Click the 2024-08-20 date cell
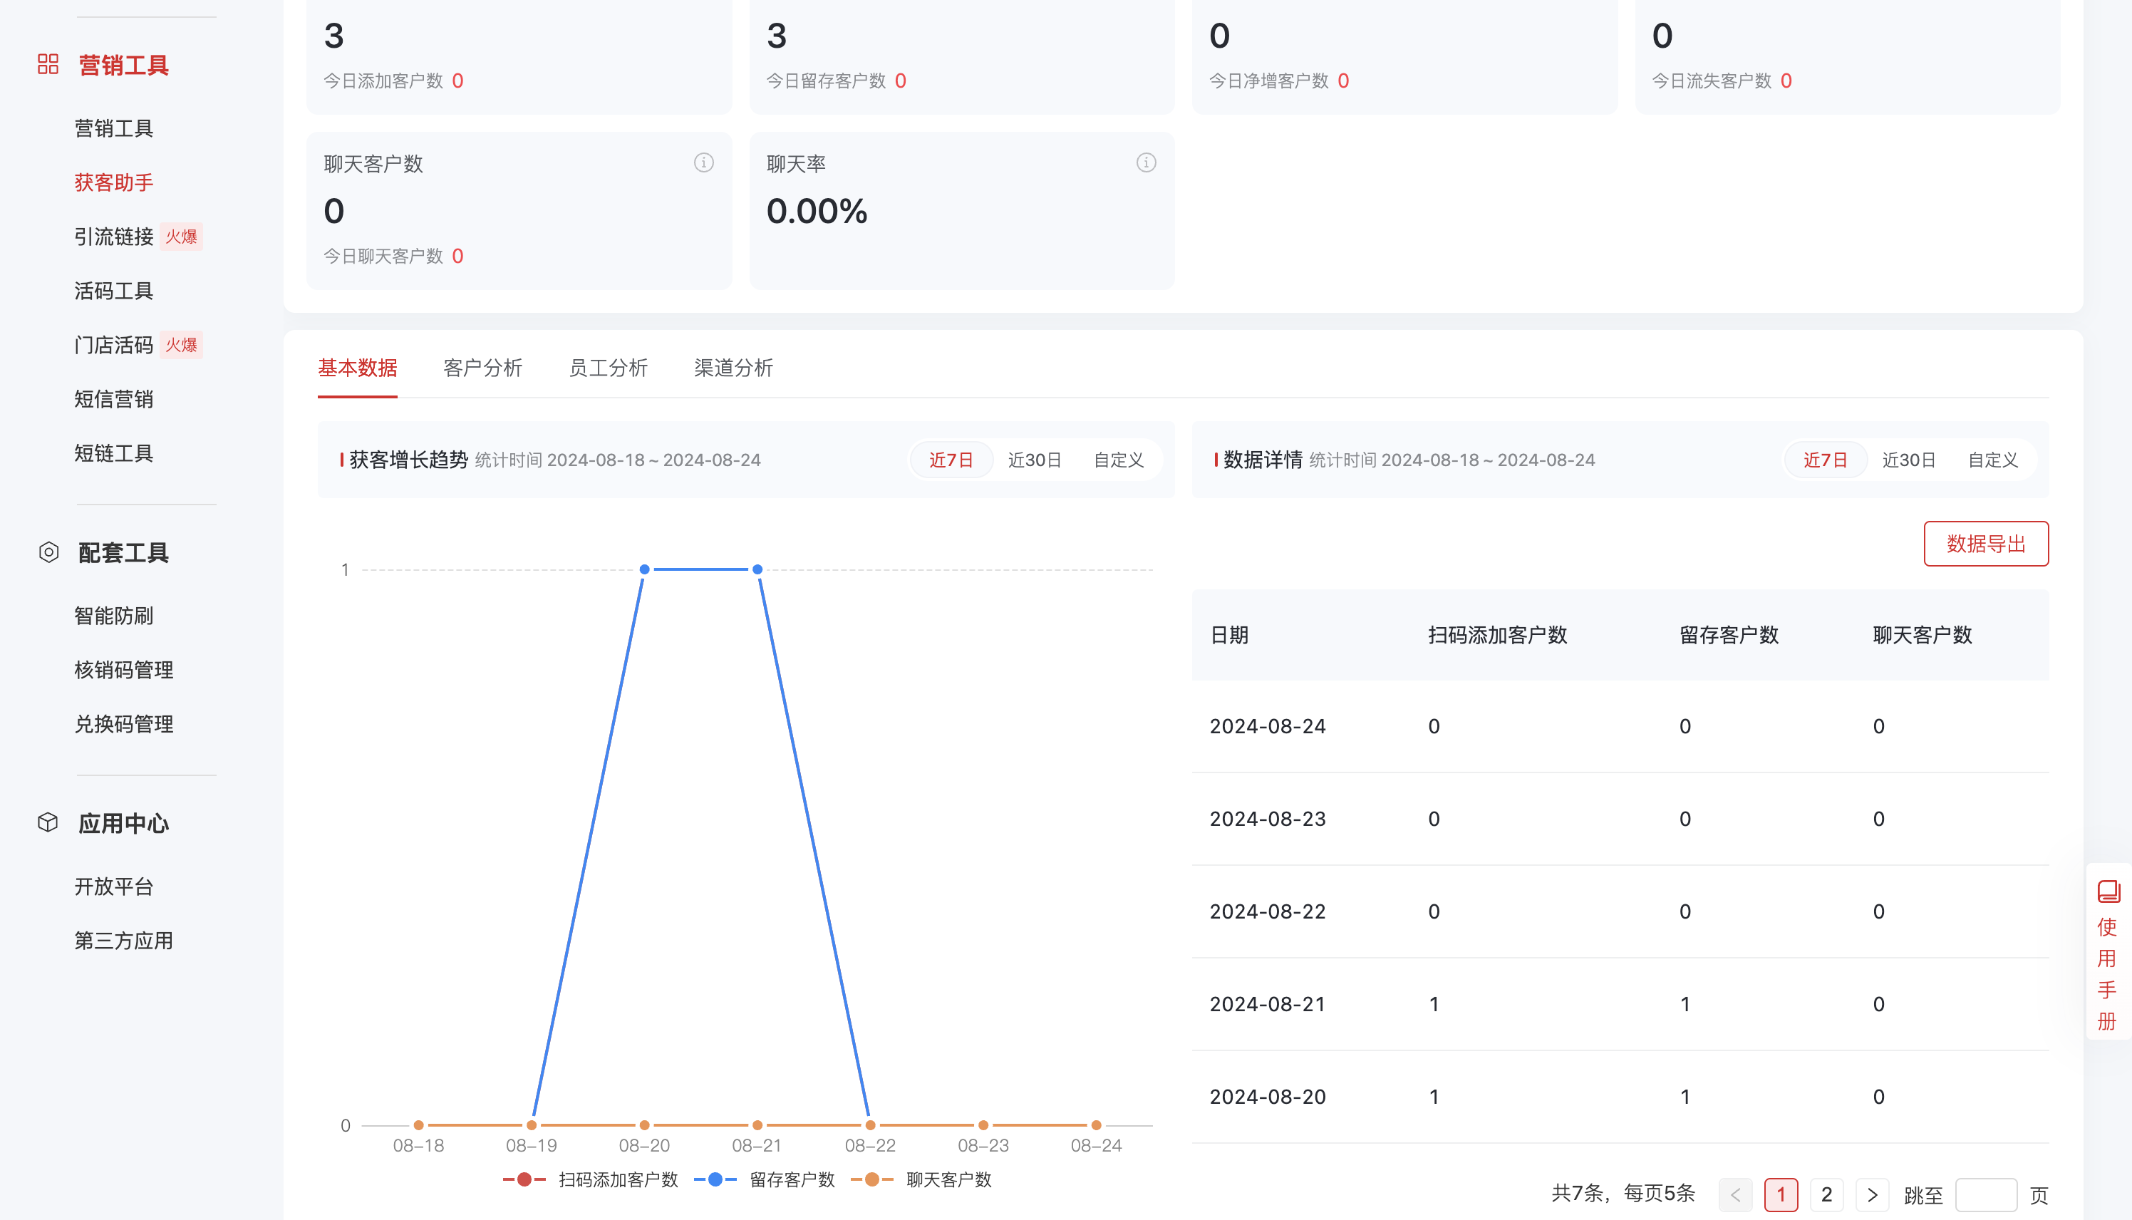This screenshot has height=1220, width=2132. (1268, 1097)
